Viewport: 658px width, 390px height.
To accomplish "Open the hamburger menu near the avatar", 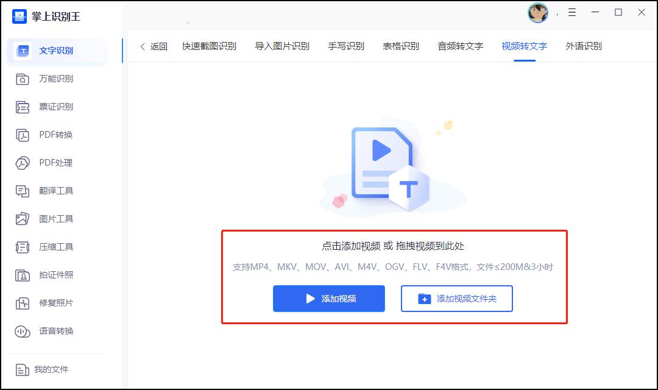I will [571, 12].
